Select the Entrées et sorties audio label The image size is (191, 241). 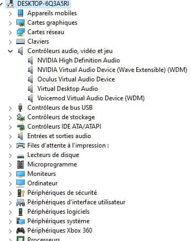pos(59,136)
